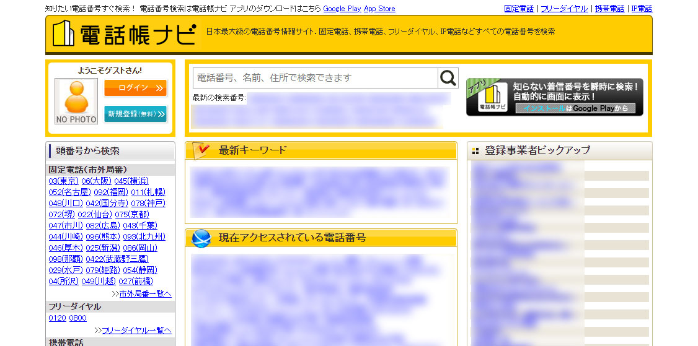Click the 電話帳ナビ site logo
Image resolution: width=698 pixels, height=346 pixels.
(125, 34)
